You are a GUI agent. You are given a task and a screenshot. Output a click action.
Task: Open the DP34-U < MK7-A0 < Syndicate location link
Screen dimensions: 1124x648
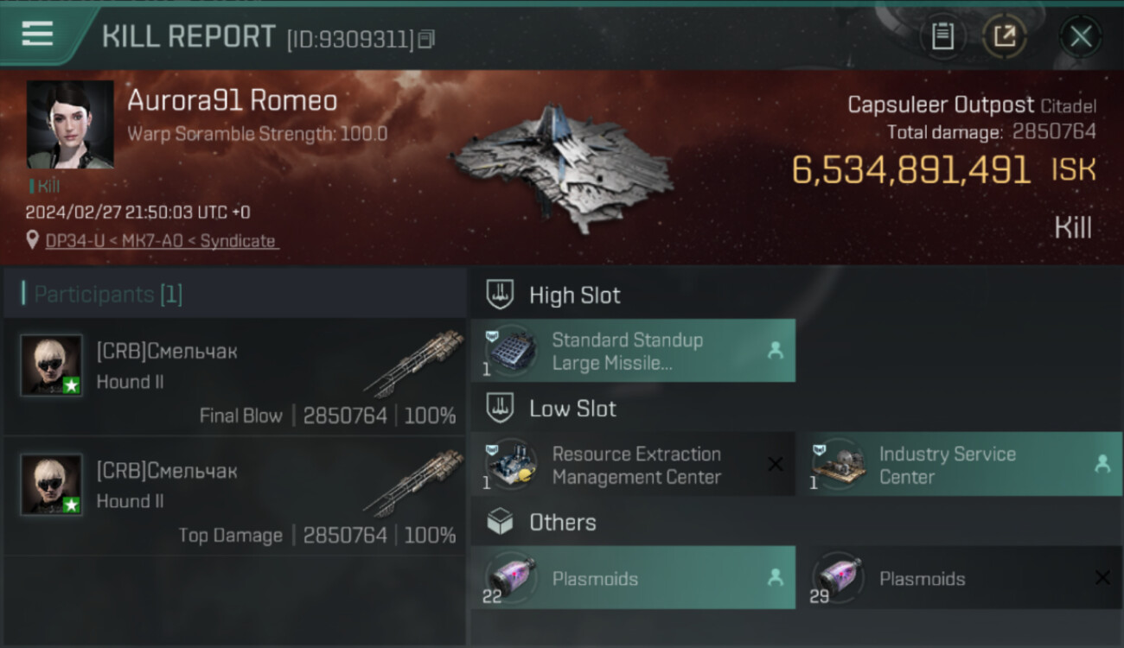click(161, 241)
